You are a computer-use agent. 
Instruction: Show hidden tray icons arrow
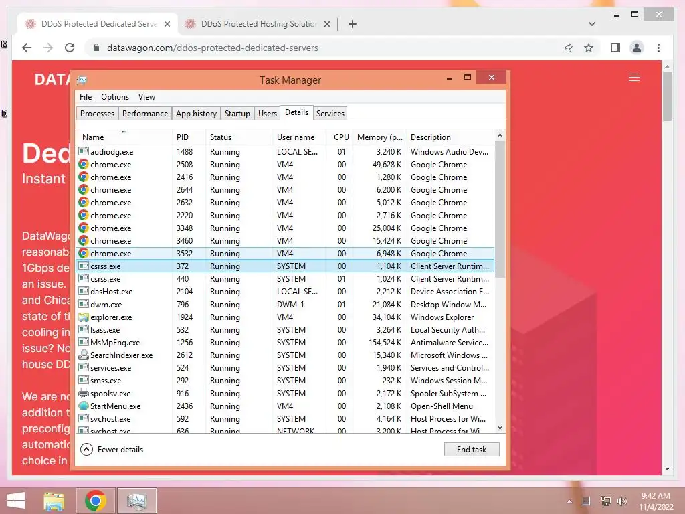pos(569,501)
